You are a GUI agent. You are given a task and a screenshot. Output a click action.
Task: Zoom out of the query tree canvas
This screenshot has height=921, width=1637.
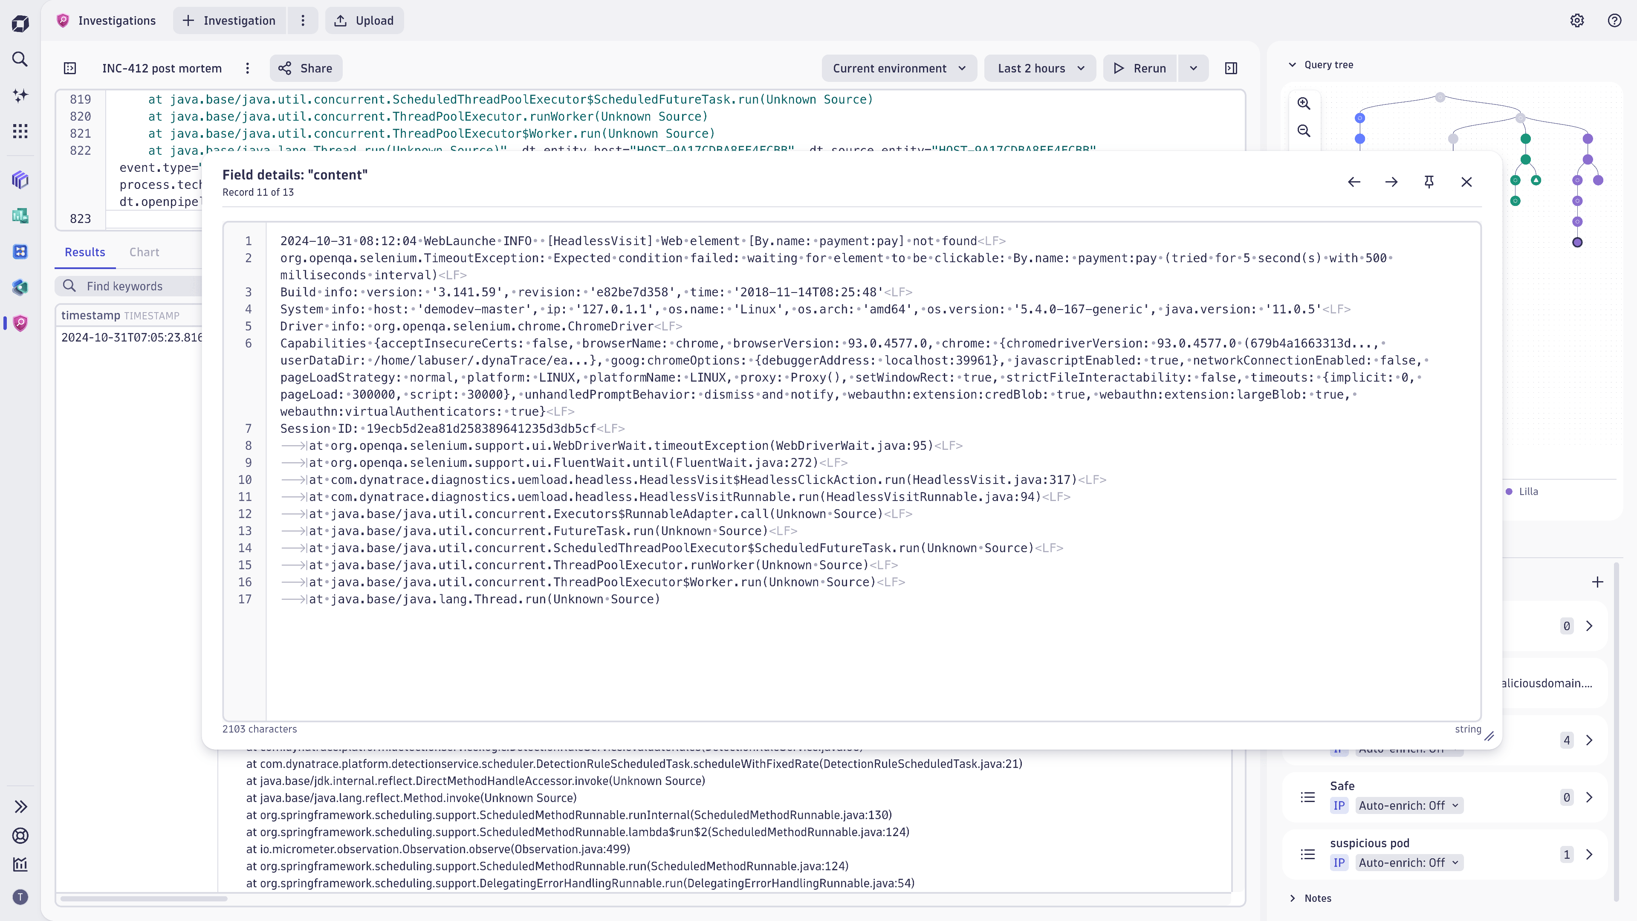pyautogui.click(x=1303, y=130)
